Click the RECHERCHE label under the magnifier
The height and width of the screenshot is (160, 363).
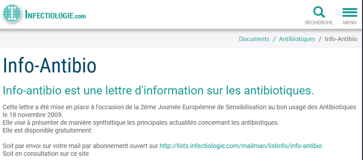pos(319,23)
